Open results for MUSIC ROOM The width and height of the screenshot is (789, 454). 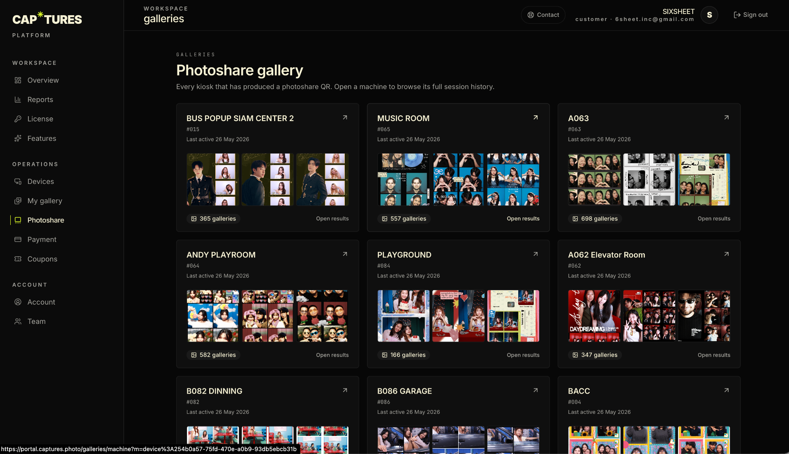(523, 219)
